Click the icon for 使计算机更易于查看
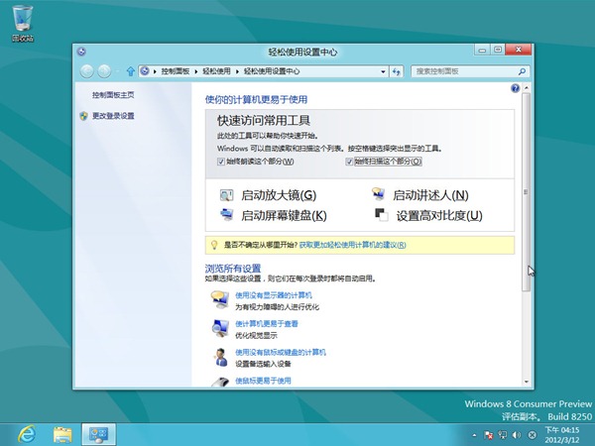The height and width of the screenshot is (446, 595). [220, 328]
